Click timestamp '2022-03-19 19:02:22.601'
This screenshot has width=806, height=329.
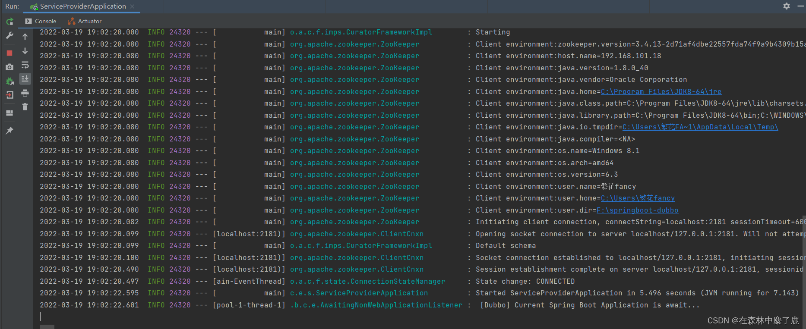point(89,305)
